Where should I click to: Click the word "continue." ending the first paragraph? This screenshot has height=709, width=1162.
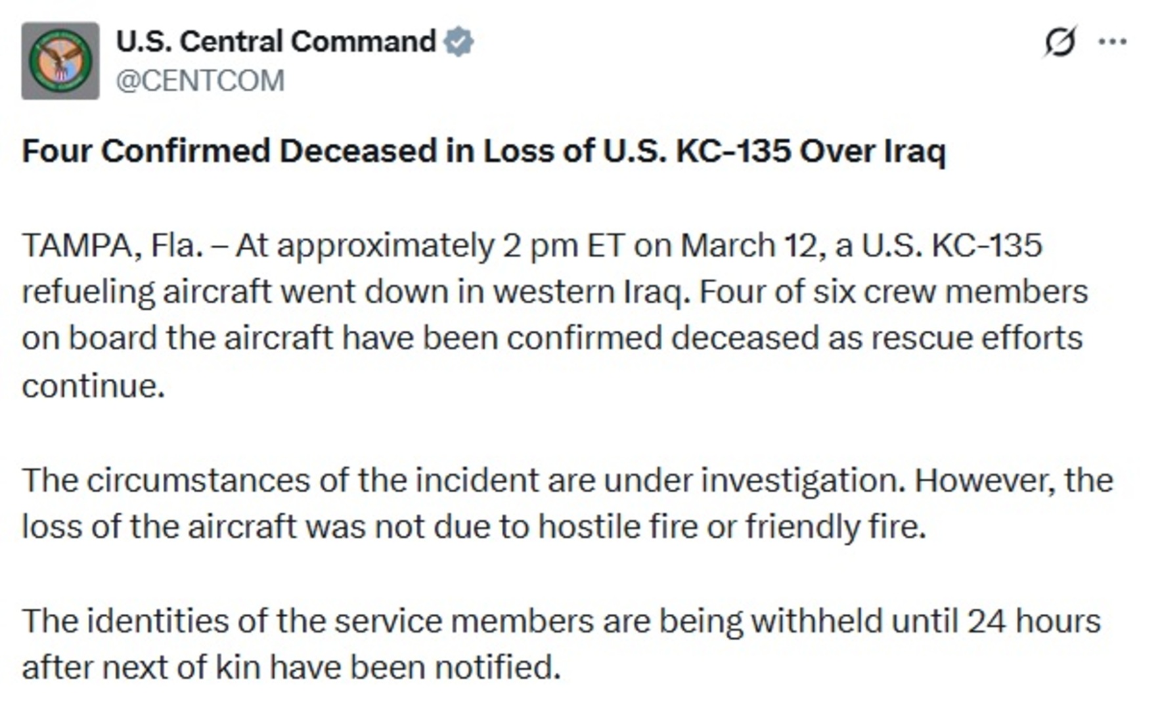pyautogui.click(x=93, y=385)
